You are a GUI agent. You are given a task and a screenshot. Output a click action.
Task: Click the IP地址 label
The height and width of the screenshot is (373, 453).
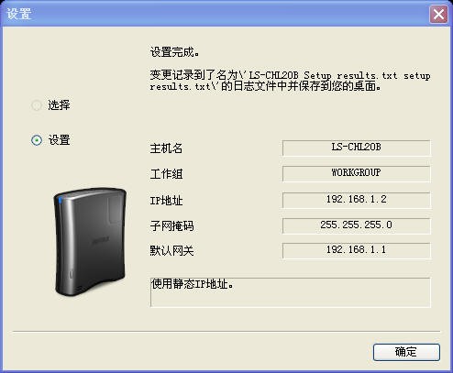[x=166, y=201]
